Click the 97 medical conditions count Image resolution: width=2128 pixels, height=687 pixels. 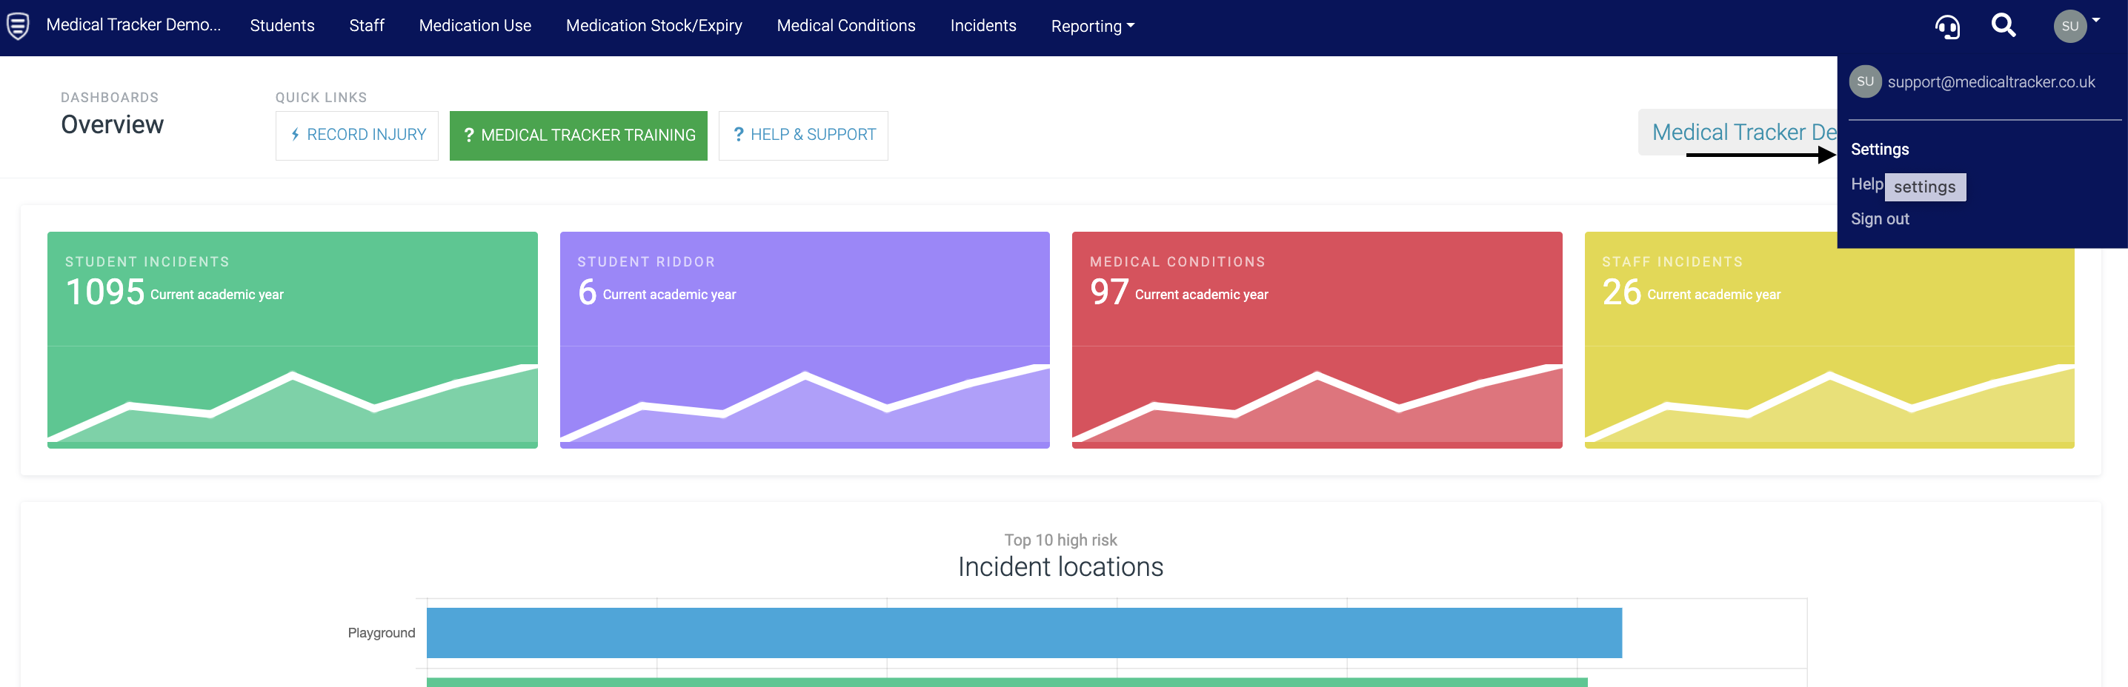(1108, 292)
